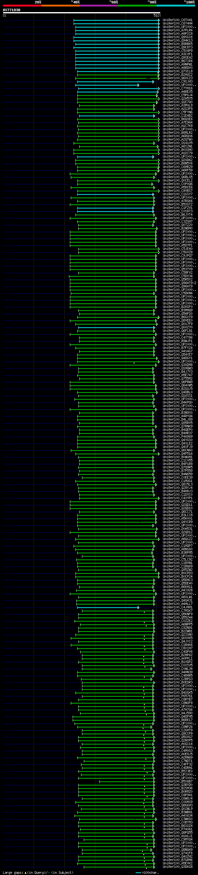Open the UniRef100_Q9SGI6 hit label
Screen dimensions: 198x875
[178, 37]
